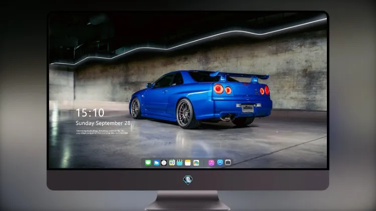Viewport: 376px width, 211px height.
Task: Open the blue App Store icon
Action: point(220,162)
